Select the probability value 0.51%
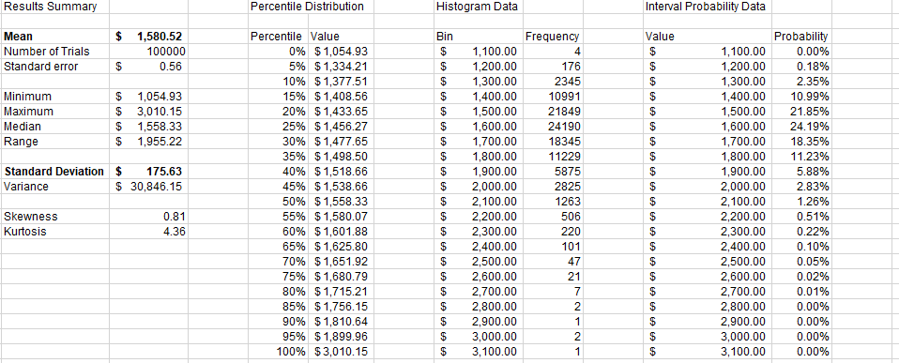 (801, 216)
